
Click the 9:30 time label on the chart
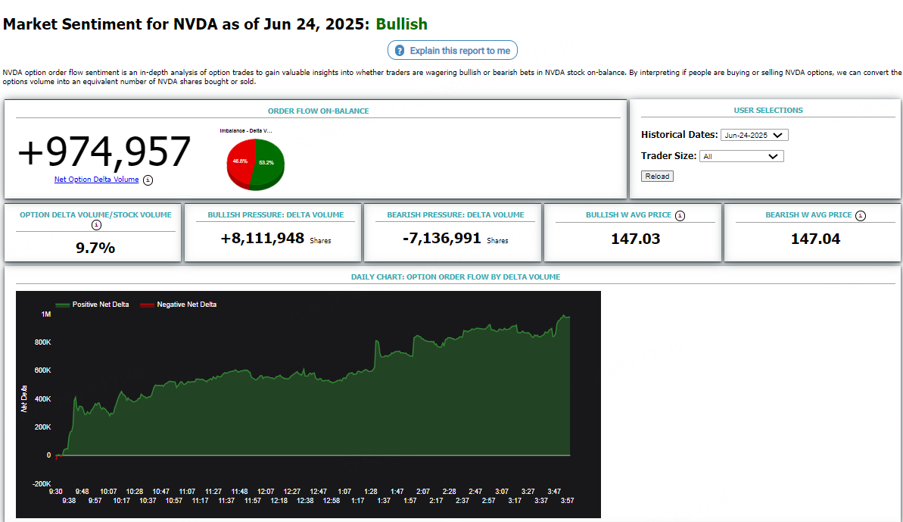(56, 492)
